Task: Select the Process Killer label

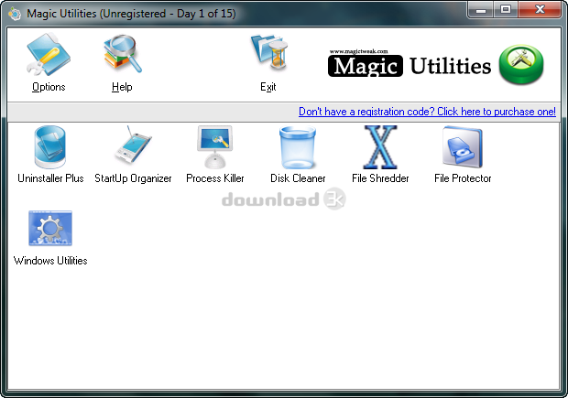Action: tap(215, 178)
